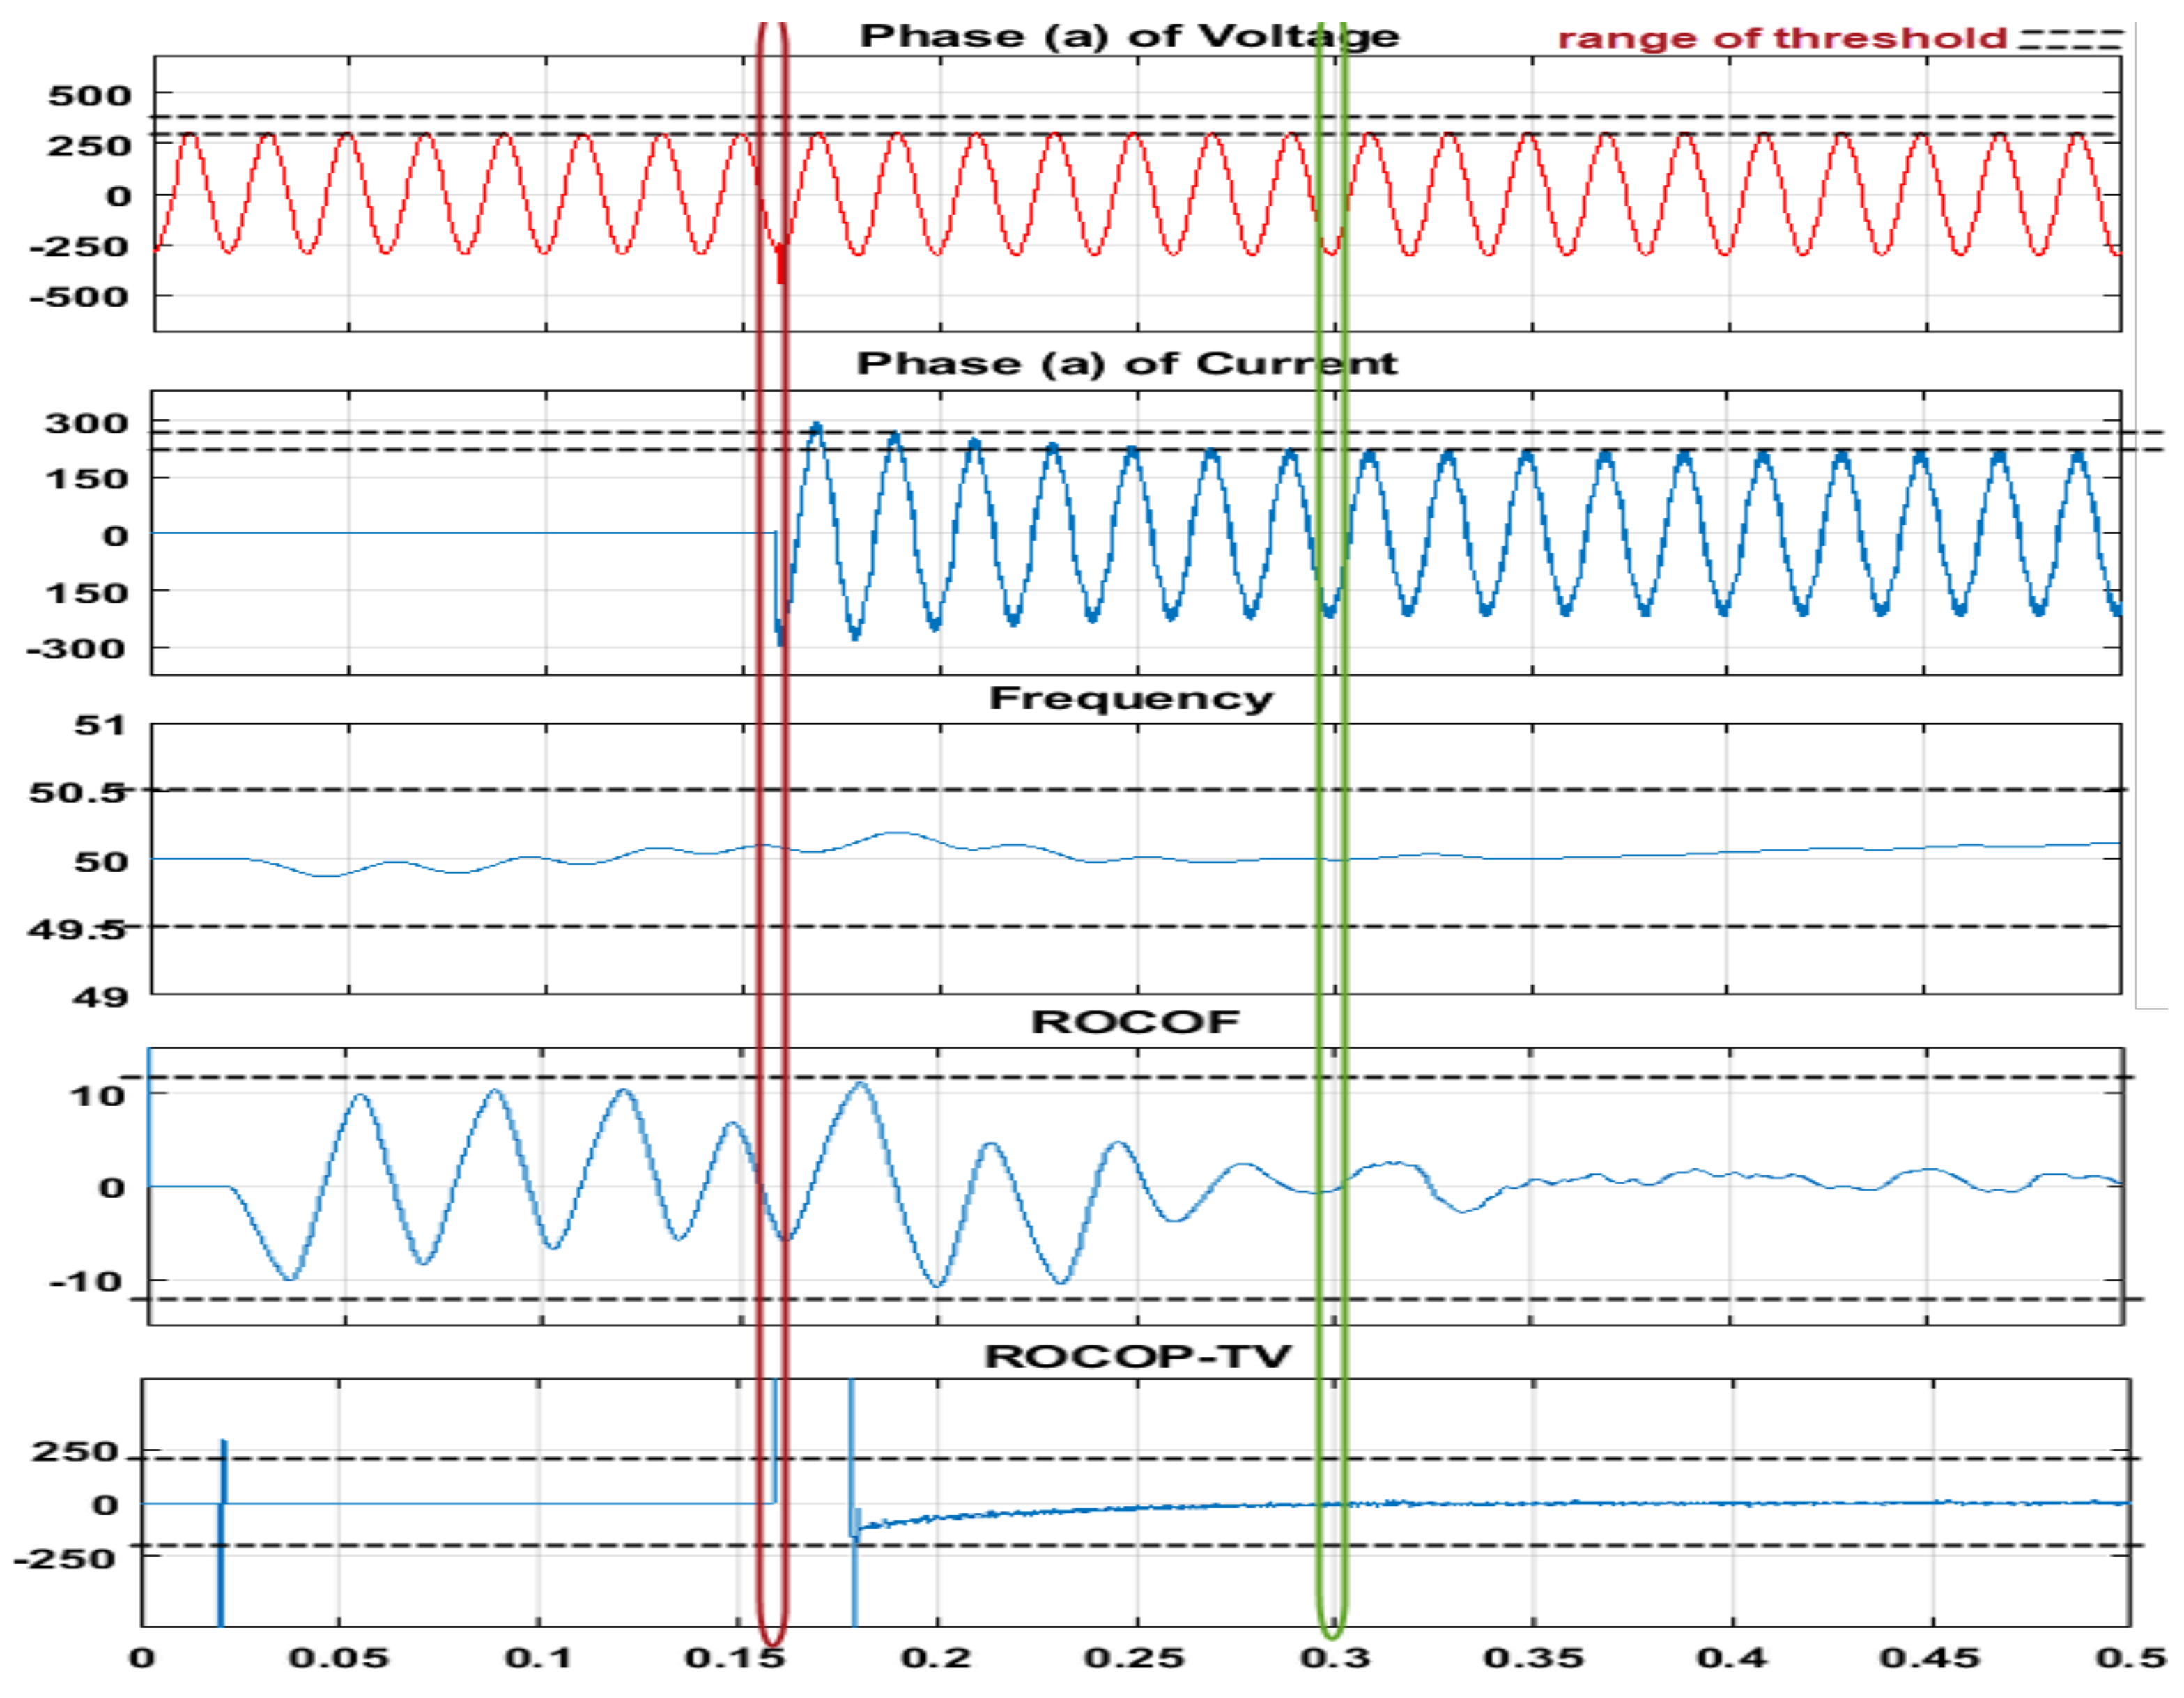This screenshot has width=2184, height=1698.
Task: Click the 'ROCOP-TV' subplot title
Action: [1138, 1357]
